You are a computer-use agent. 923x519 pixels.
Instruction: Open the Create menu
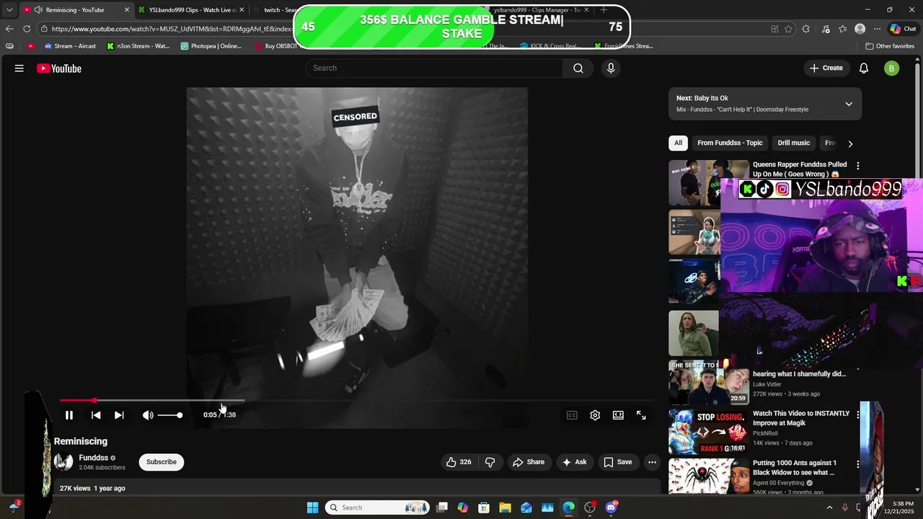[826, 68]
